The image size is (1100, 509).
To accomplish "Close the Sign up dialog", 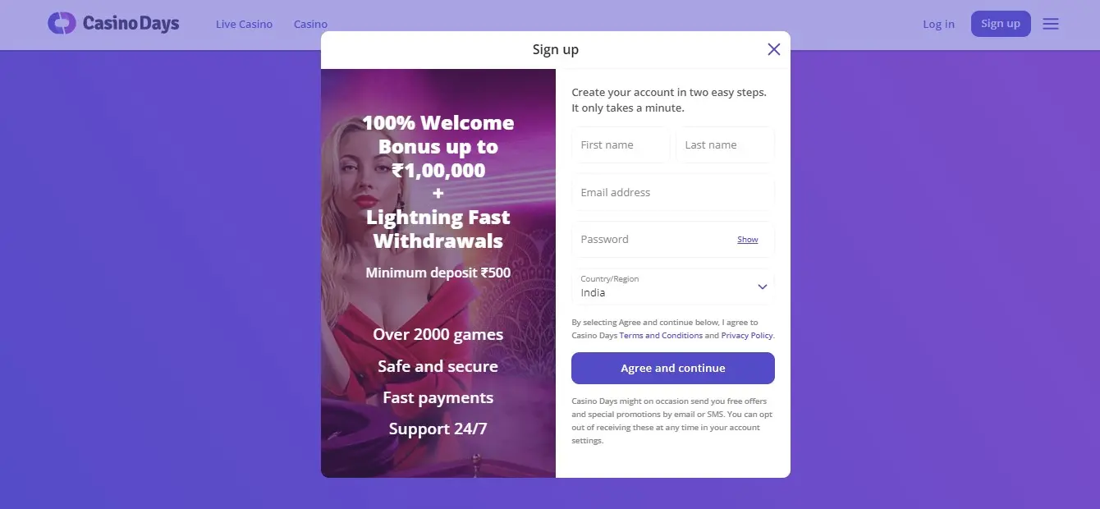I will pyautogui.click(x=773, y=49).
